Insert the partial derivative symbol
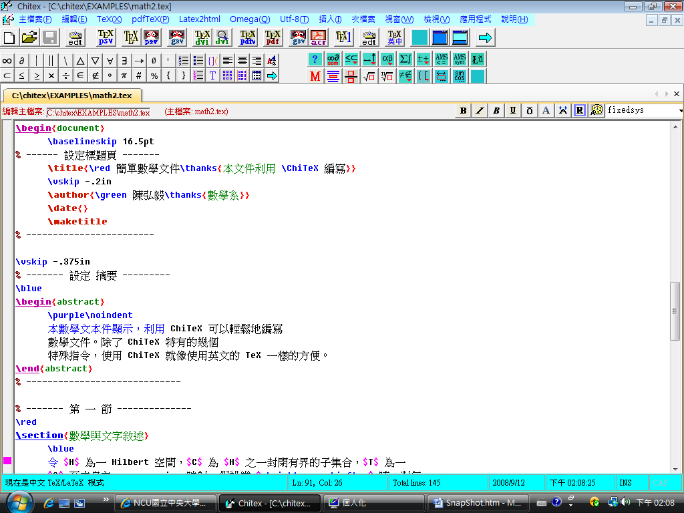The height and width of the screenshot is (513, 684). [21, 61]
